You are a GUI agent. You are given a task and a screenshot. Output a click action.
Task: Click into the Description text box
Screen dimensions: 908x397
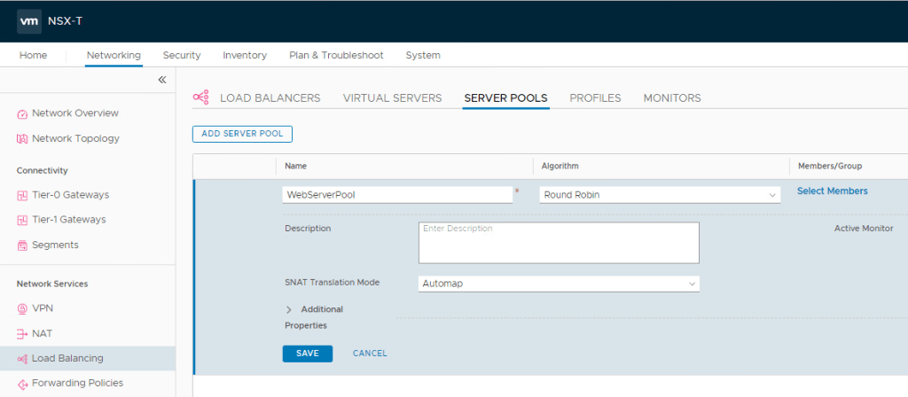(559, 243)
